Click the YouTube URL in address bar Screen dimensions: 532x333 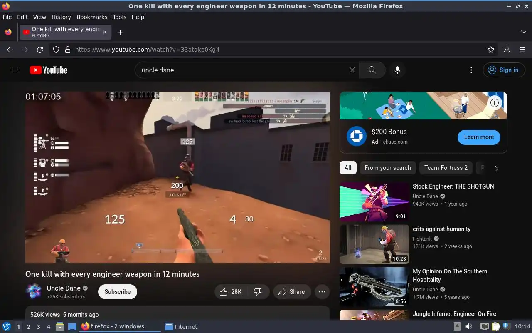coord(147,50)
